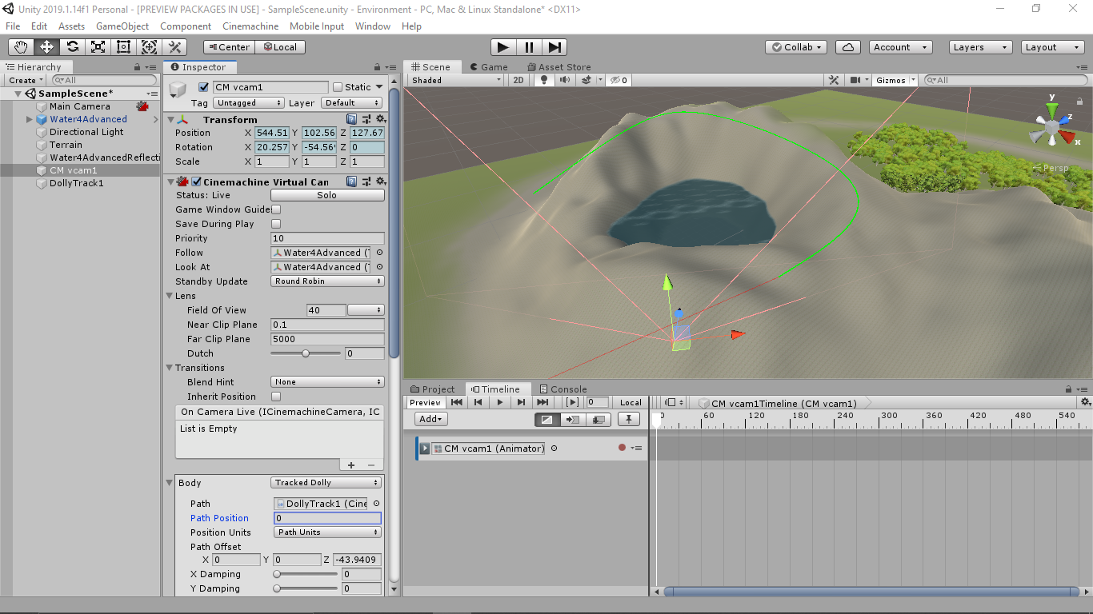Viewport: 1093px width, 614px height.
Task: Select the combined Transform tool
Action: [x=149, y=47]
